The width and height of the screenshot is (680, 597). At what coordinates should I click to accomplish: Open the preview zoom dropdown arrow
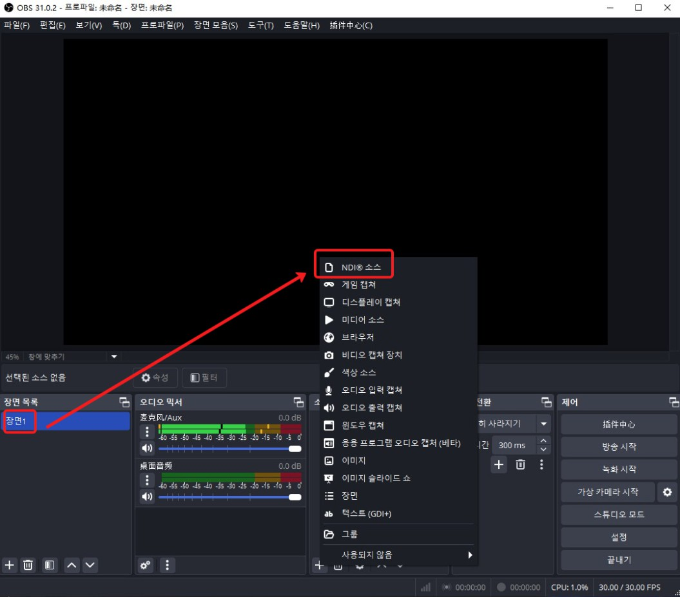click(x=114, y=356)
